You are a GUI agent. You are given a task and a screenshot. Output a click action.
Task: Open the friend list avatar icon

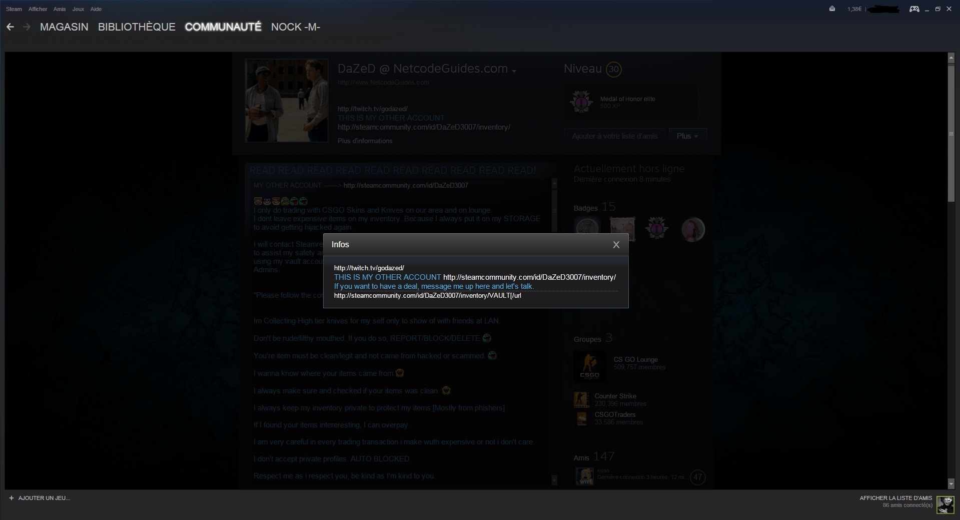[945, 504]
